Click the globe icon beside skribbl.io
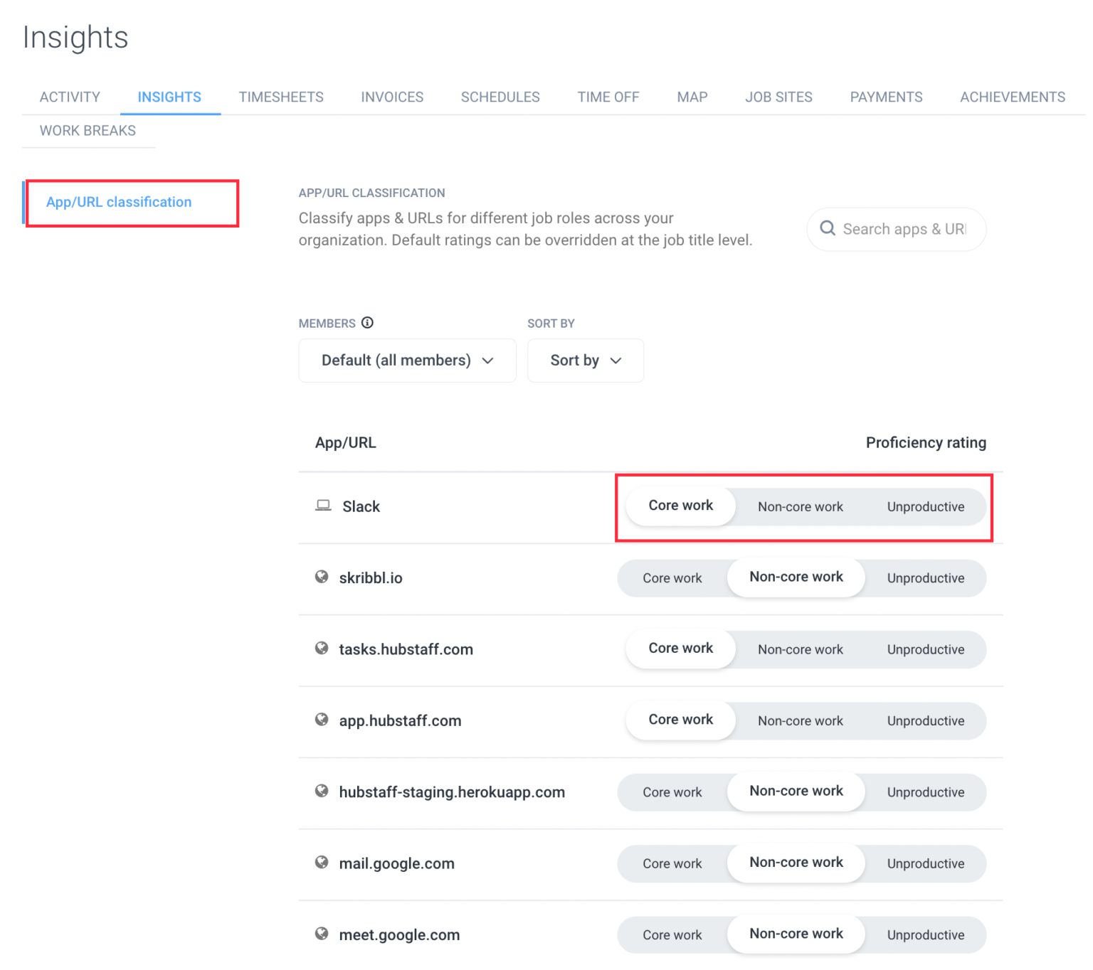Viewport: 1093px width, 970px height. (x=321, y=577)
